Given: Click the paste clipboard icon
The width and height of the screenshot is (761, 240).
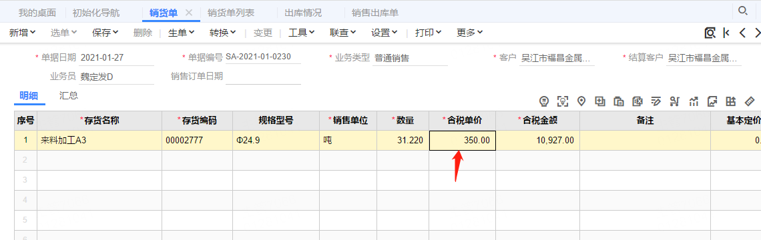Looking at the screenshot, I should [x=618, y=101].
